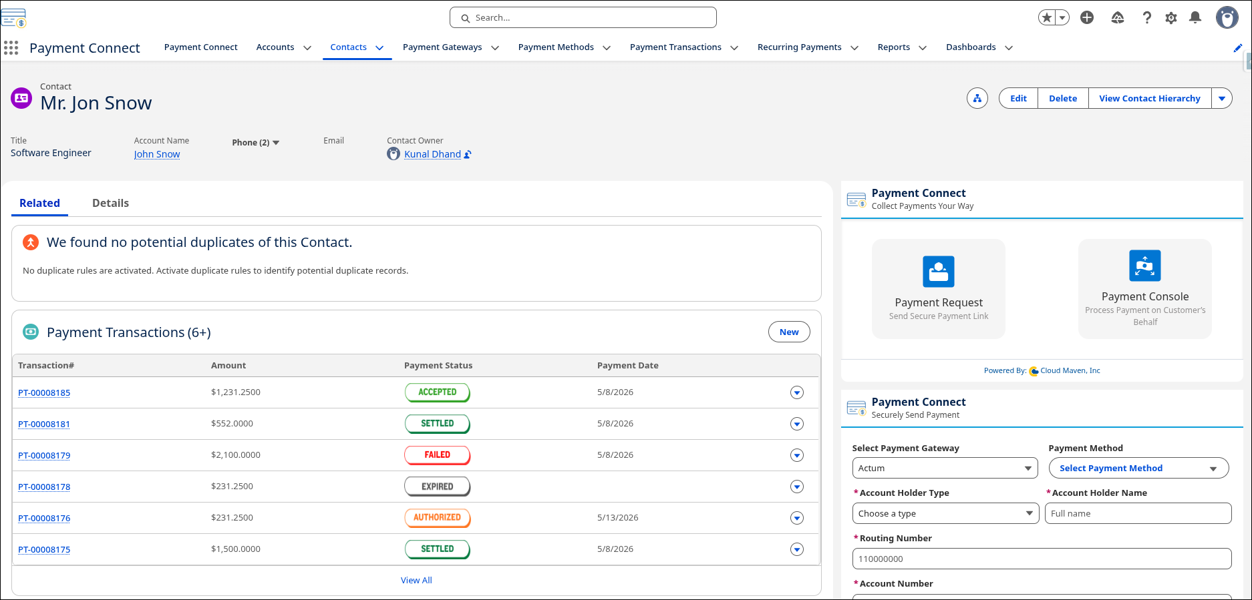Click the Payment Console card icon
Viewport: 1252px width, 600px height.
(1145, 266)
